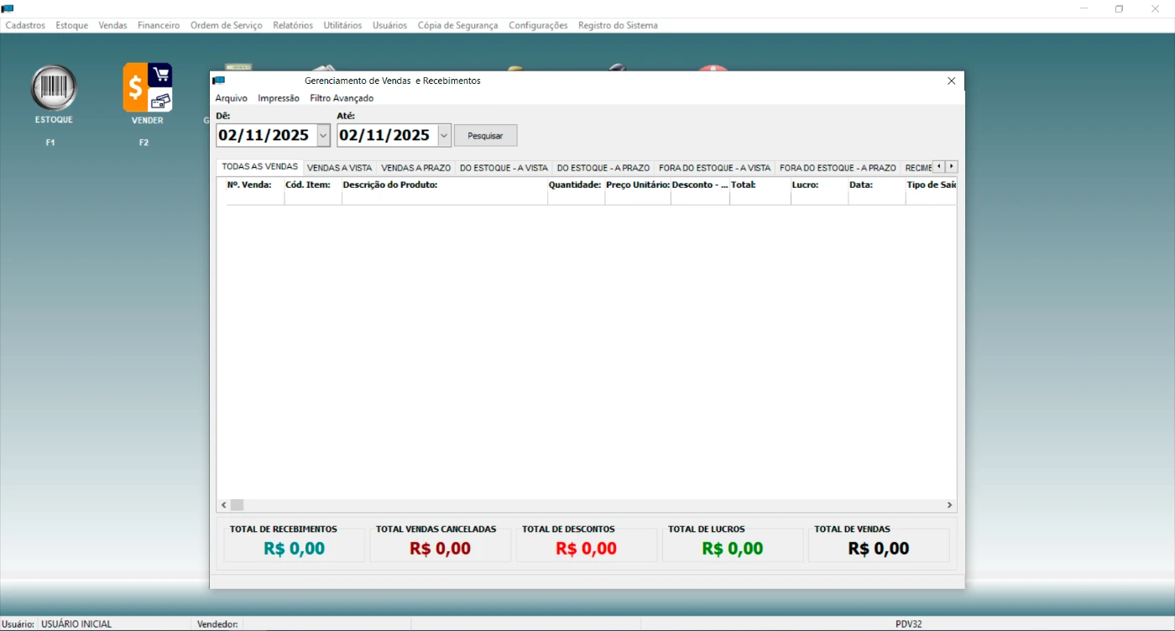Open the Filtro Avançado menu

pyautogui.click(x=342, y=98)
